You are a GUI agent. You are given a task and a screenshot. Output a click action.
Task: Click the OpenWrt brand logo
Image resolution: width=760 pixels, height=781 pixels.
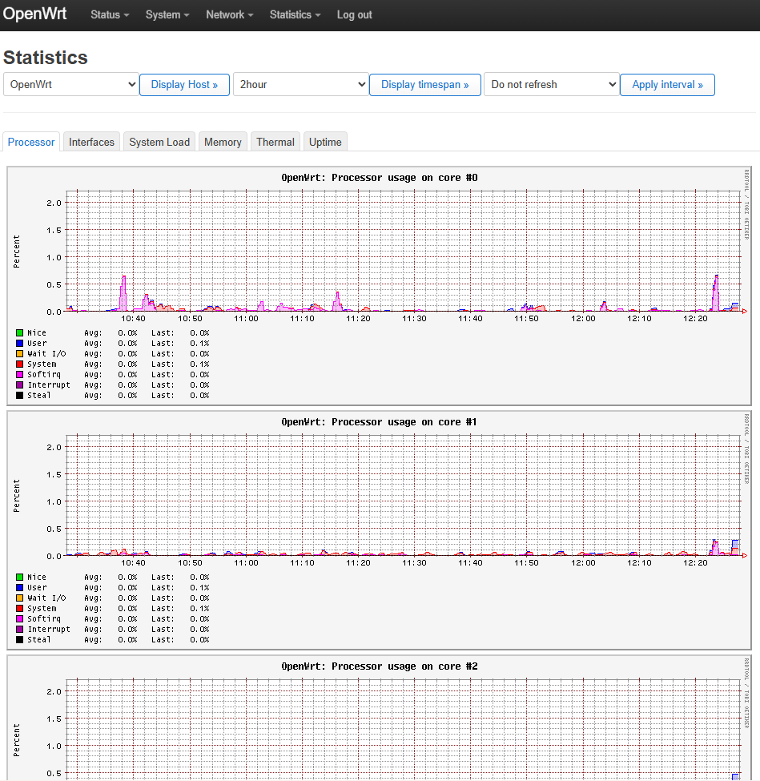click(35, 14)
